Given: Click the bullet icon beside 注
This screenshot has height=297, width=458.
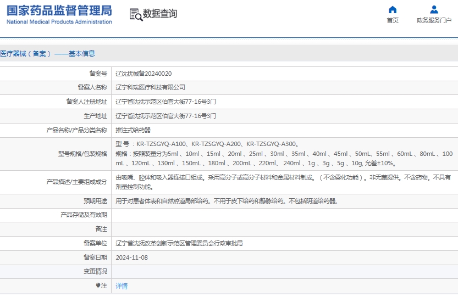Looking at the screenshot, I should (98, 285).
